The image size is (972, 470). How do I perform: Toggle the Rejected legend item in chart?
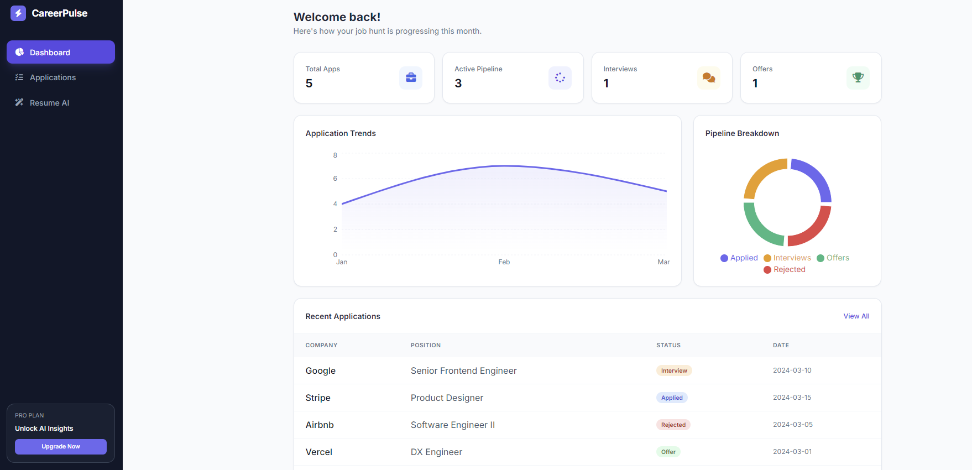pos(785,269)
